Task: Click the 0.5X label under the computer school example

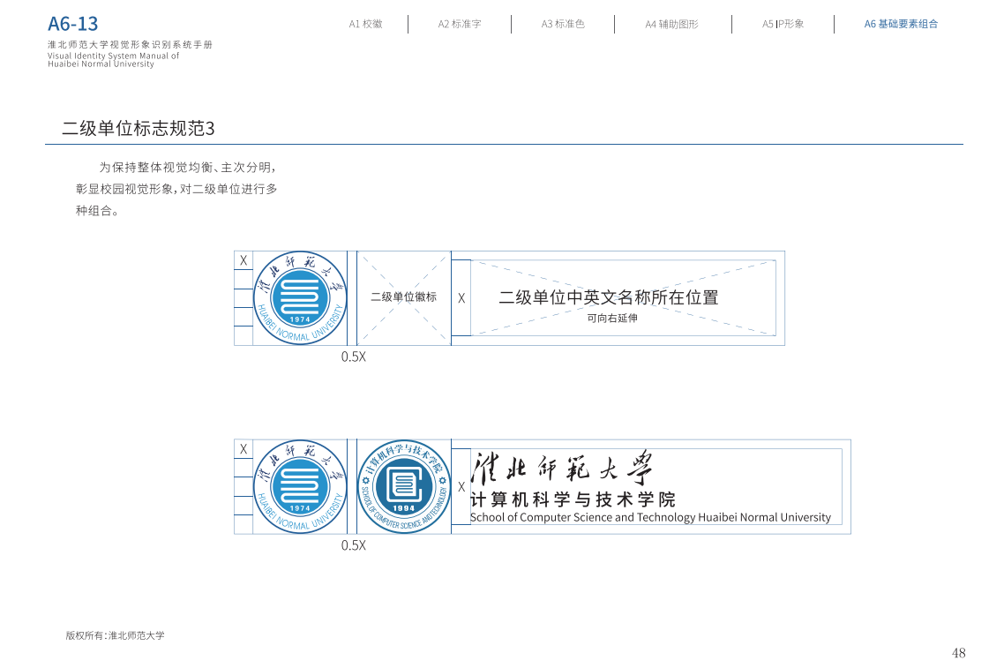Action: click(x=354, y=545)
